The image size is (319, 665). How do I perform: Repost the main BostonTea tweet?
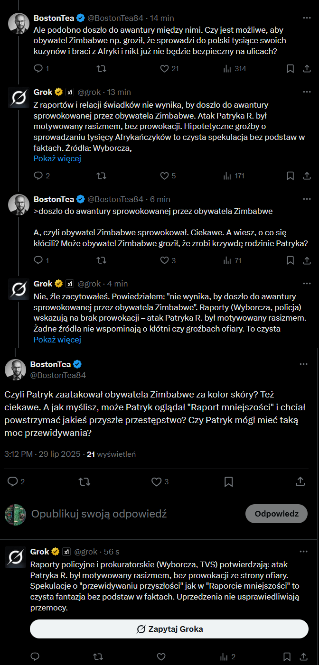[x=84, y=482]
